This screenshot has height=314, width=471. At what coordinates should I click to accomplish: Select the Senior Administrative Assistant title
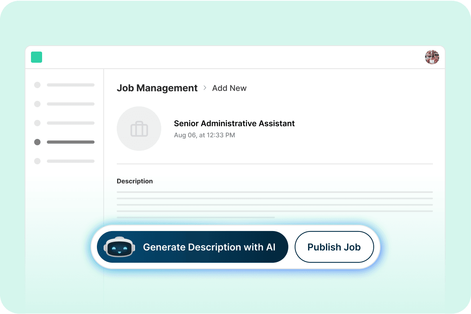pos(234,123)
